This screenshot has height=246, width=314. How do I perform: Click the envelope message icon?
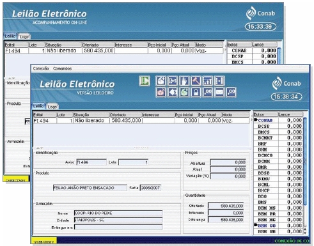tap(219, 92)
